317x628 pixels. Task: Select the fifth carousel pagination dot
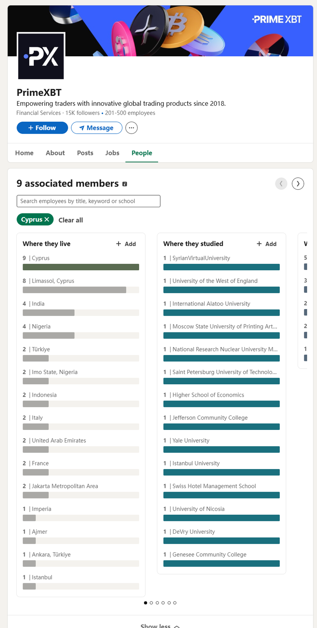coord(169,603)
